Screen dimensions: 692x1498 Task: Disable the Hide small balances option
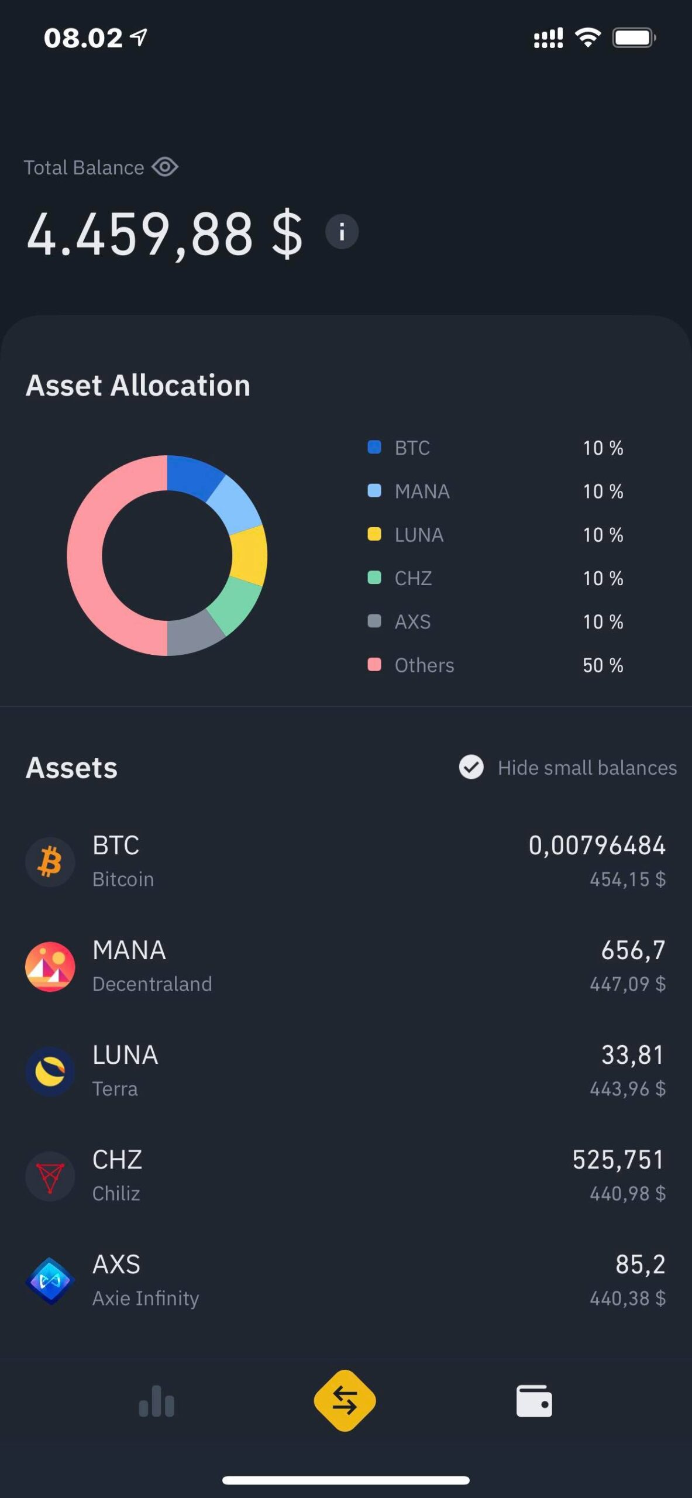(x=470, y=767)
